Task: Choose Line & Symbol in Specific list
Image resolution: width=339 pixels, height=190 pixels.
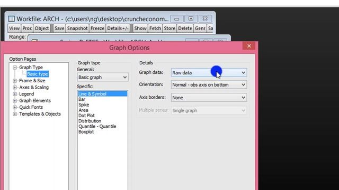Action: [103, 94]
